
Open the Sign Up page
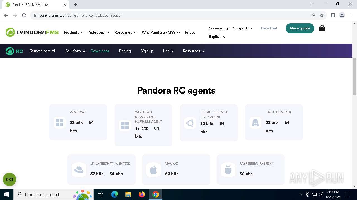coord(147,51)
